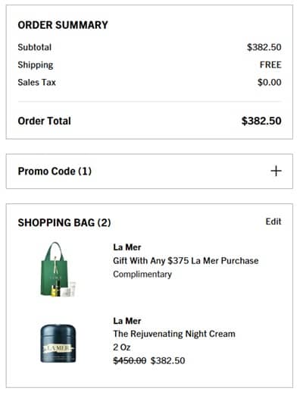Select the Order Total amount $382.50
Viewport: 303px width, 393px height.
(261, 121)
